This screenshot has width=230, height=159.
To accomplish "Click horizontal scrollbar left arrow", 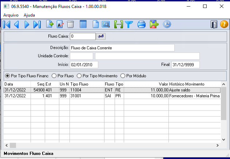I will (7, 146).
